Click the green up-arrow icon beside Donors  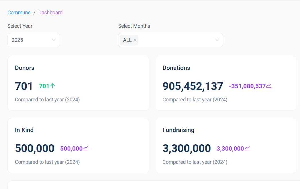pos(52,86)
